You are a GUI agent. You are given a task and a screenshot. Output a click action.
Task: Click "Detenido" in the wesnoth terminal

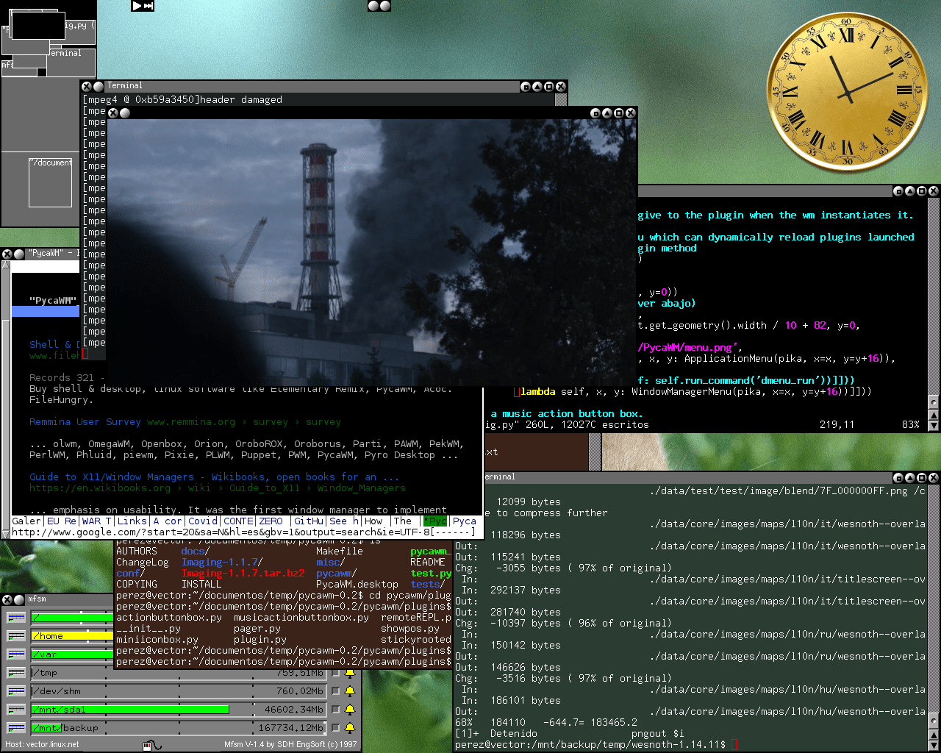[513, 734]
